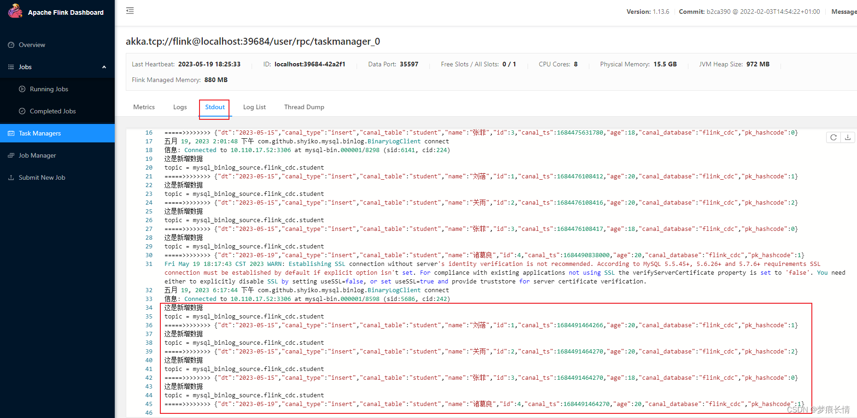
Task: Select Task Managers in sidebar
Action: (57, 133)
